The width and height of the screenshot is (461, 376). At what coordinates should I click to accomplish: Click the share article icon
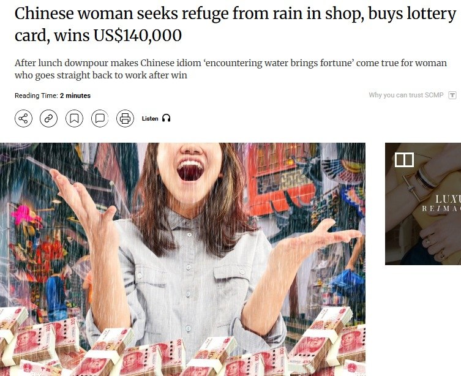click(x=23, y=118)
